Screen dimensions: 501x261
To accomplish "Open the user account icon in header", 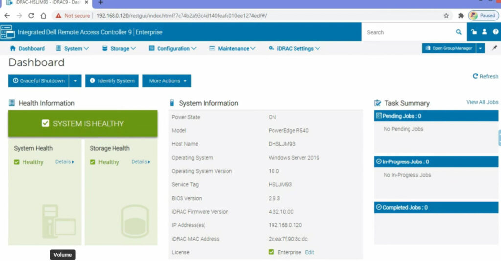I will click(x=484, y=32).
